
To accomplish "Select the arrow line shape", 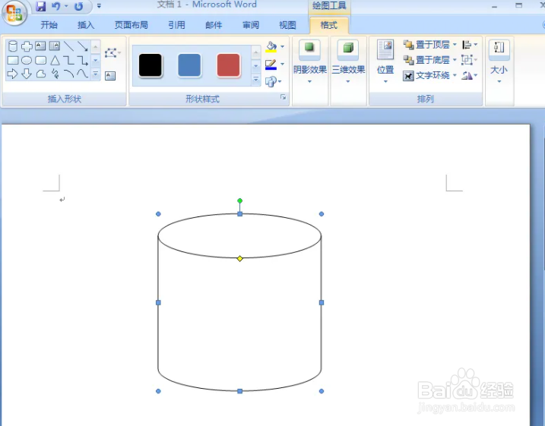I will point(82,46).
